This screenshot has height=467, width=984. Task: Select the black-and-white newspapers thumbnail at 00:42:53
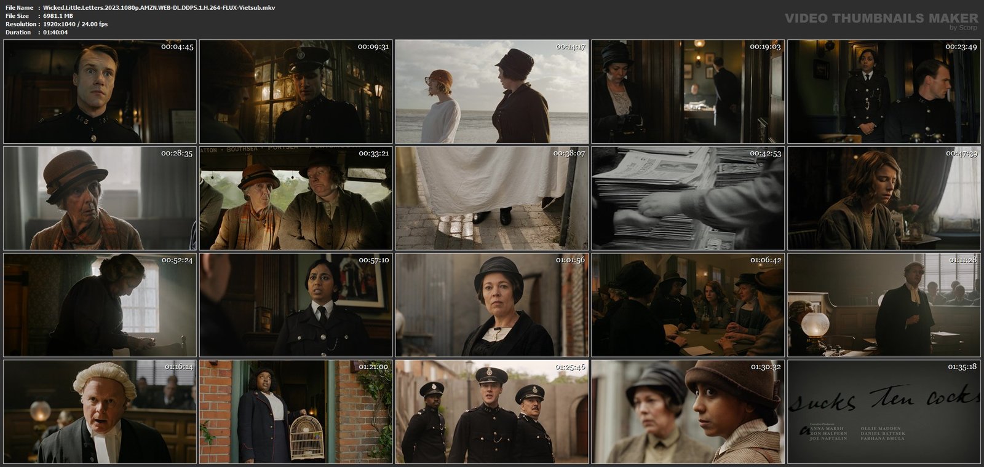click(x=688, y=198)
